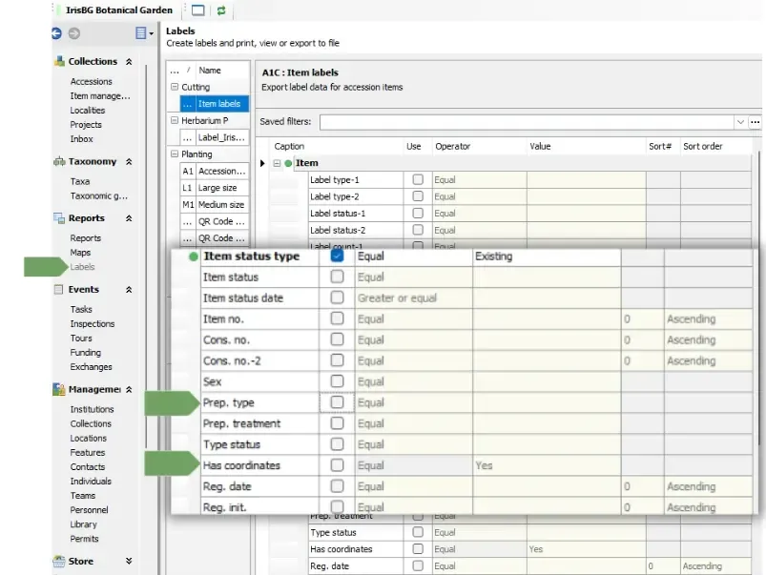The width and height of the screenshot is (766, 575).
Task: Check the Has coordinates checkbox in zoomed panel
Action: click(x=337, y=465)
